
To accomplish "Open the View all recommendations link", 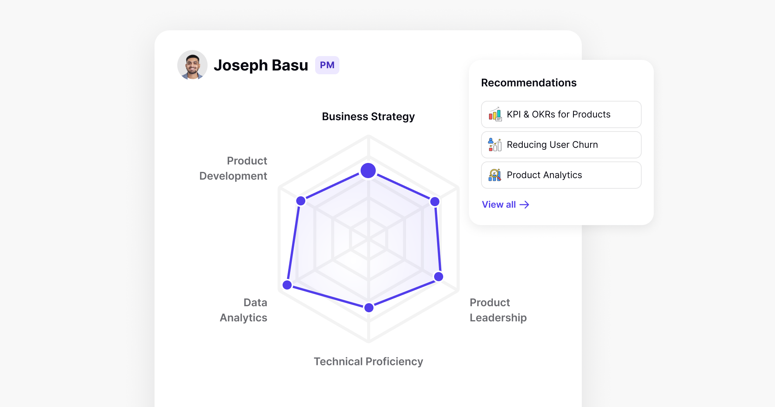I will pos(499,205).
